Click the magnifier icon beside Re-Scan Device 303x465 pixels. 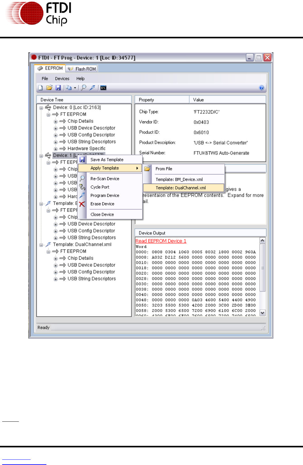(x=82, y=178)
